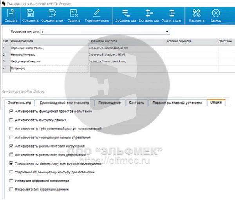
Task: Toggle Управление по замкнутому контуру при перемещении
Action: [11, 163]
